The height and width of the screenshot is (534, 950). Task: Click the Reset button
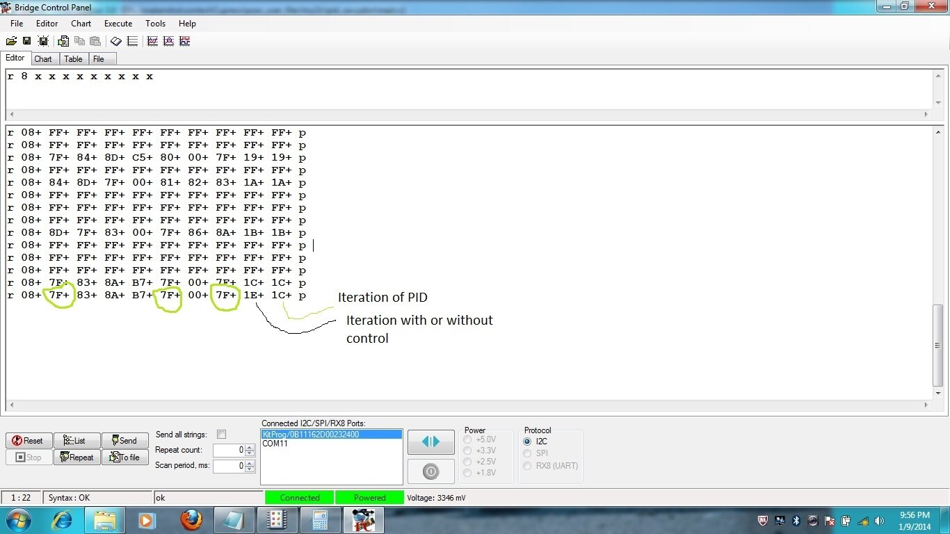pos(29,441)
